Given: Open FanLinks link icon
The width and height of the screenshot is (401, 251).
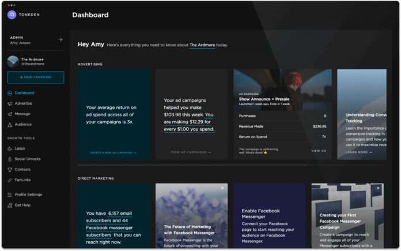Looking at the screenshot, I should tap(10, 180).
